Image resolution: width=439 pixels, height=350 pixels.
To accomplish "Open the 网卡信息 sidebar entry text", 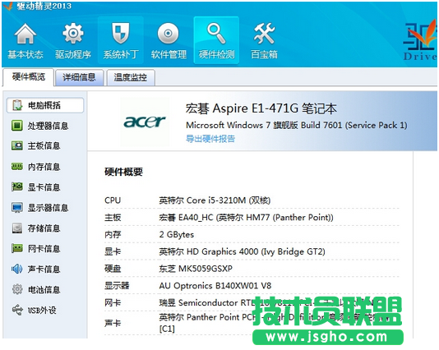I will tap(44, 249).
